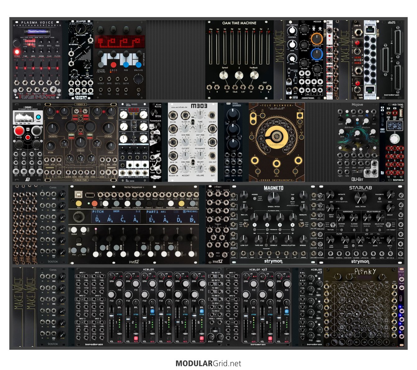The width and height of the screenshot is (417, 370).
Task: Click the Next button on Vector Sequencer
Action: click(x=83, y=250)
